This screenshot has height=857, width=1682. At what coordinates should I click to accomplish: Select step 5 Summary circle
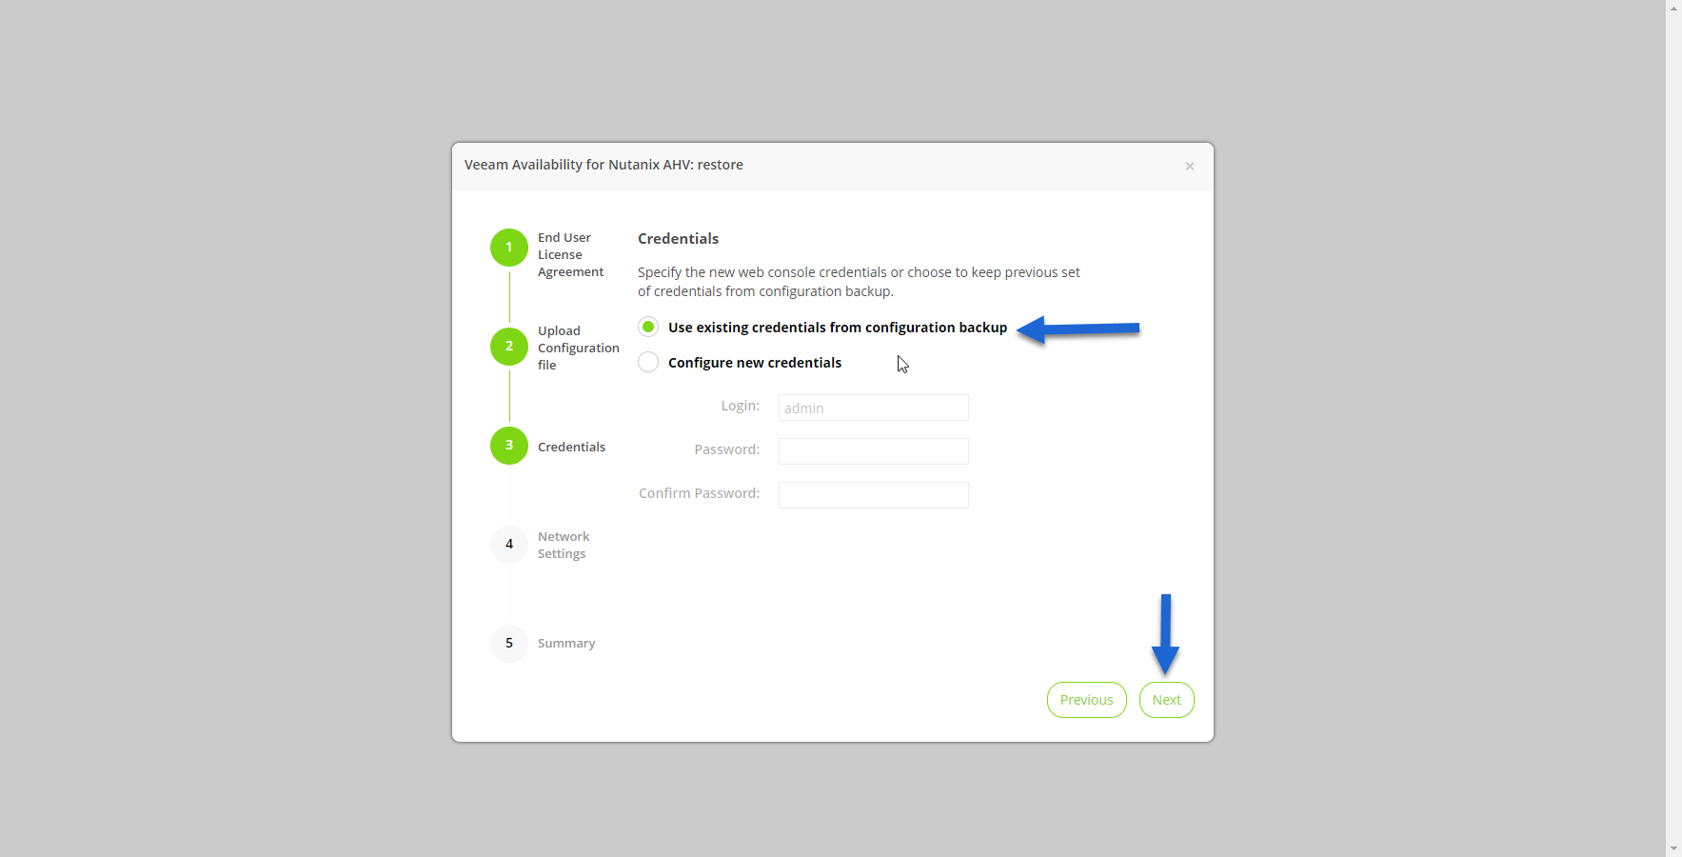coord(509,644)
